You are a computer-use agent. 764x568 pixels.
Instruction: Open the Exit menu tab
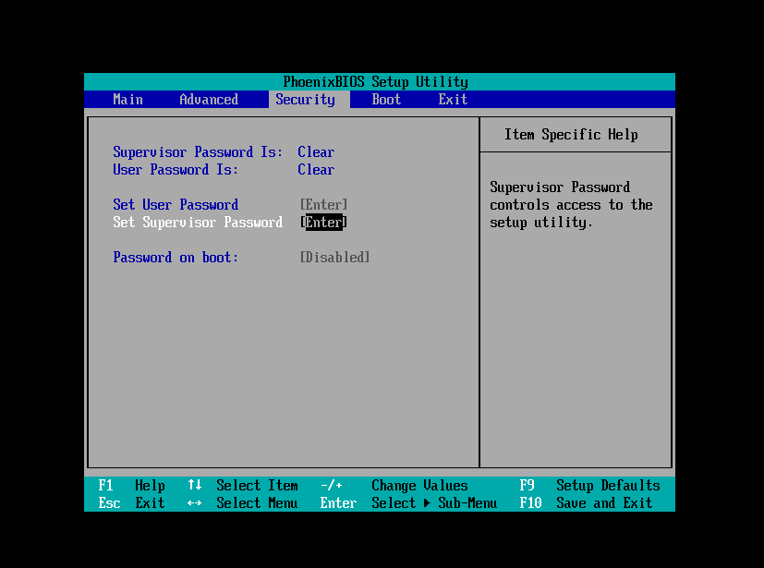pos(453,100)
